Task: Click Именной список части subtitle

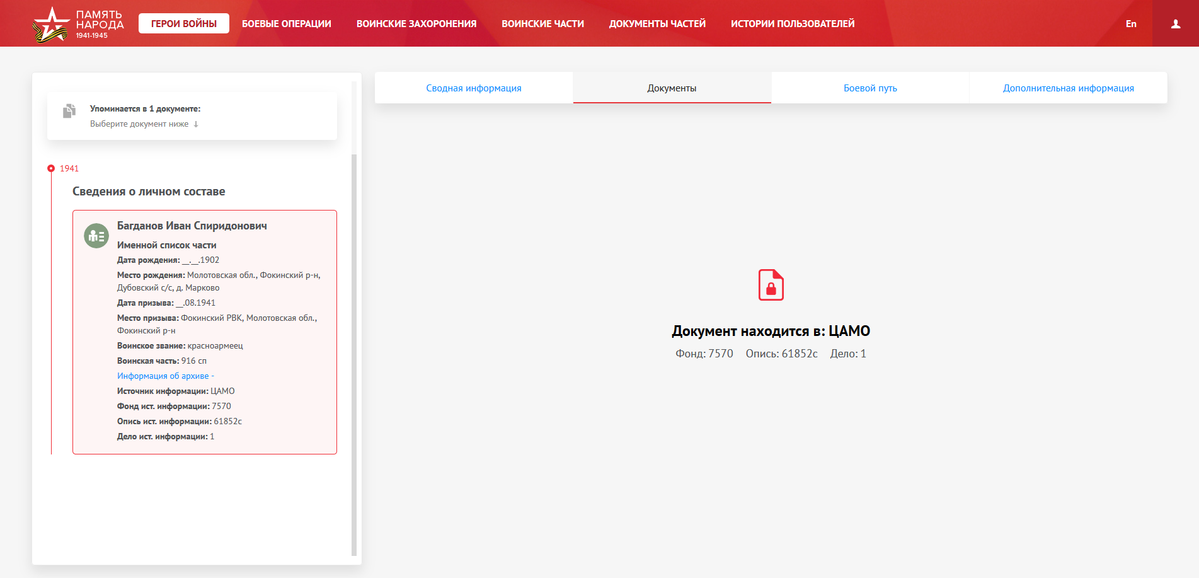Action: (166, 245)
